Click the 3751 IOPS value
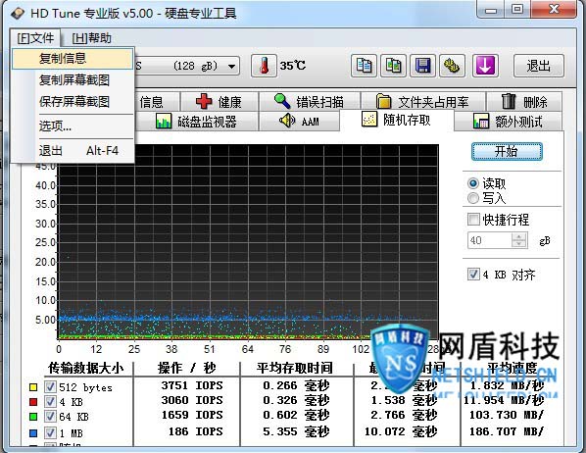 click(x=192, y=385)
